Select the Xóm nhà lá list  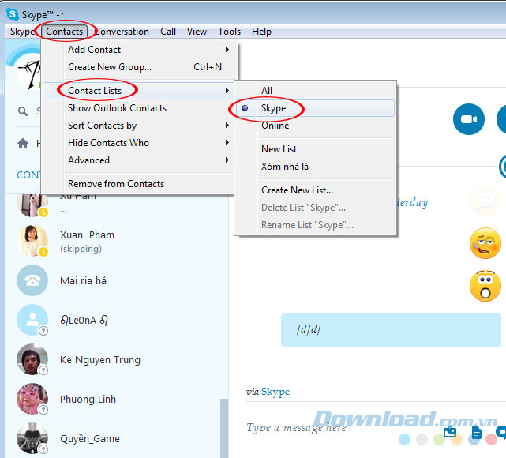315,167
